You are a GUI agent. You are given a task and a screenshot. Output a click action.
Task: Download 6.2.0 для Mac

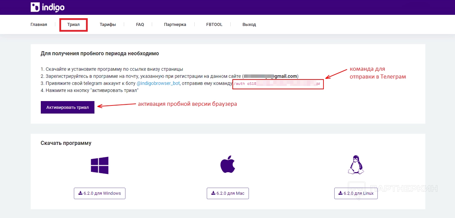[228, 193]
